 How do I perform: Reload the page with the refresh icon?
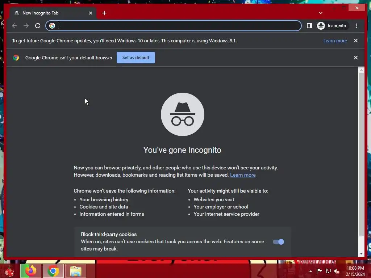(38, 26)
